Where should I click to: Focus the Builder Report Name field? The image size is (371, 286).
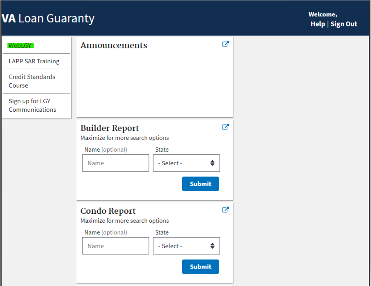tap(115, 163)
